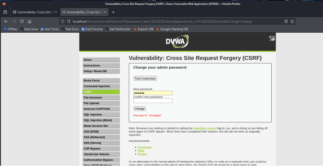
Task: Go back with the browser back arrow
Action: pyautogui.click(x=6, y=21)
